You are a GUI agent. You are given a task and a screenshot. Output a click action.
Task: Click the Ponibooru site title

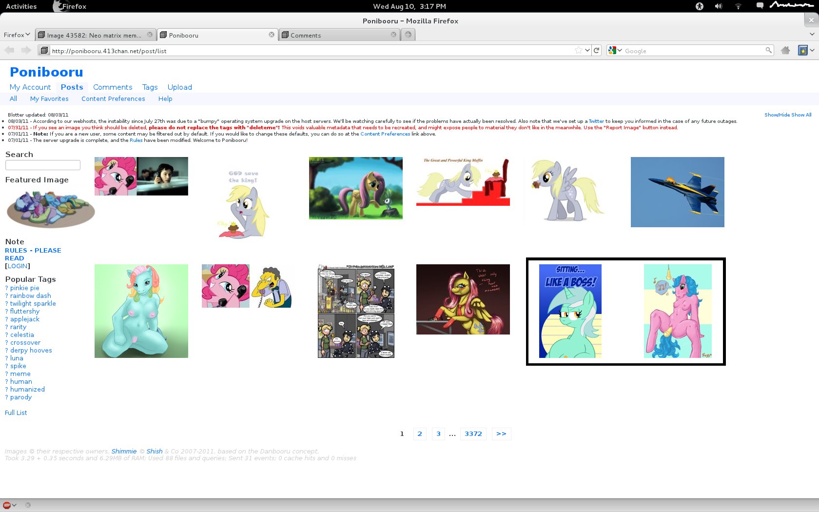coord(46,72)
